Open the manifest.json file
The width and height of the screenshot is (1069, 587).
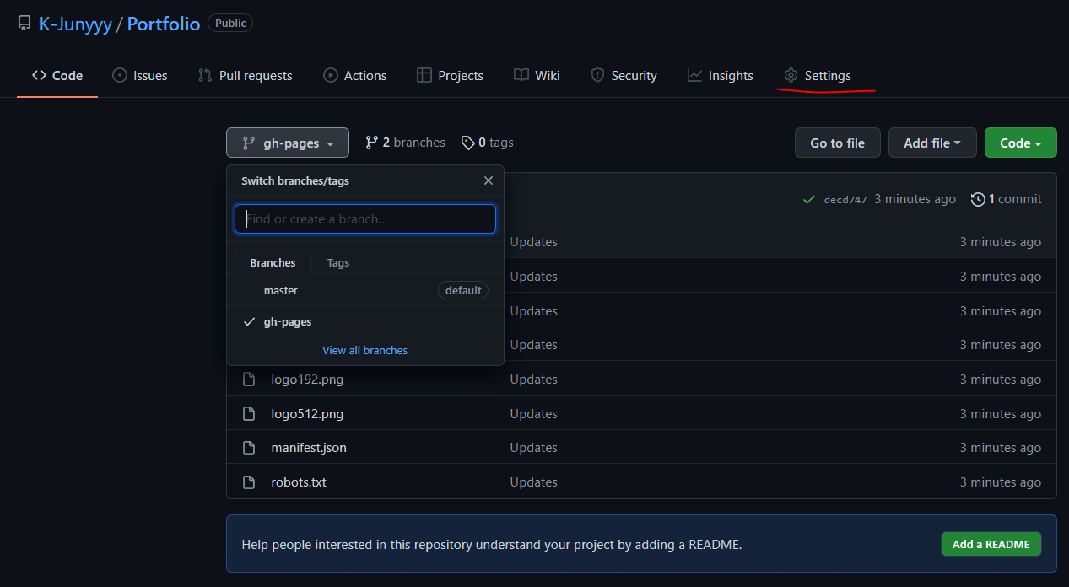point(309,448)
